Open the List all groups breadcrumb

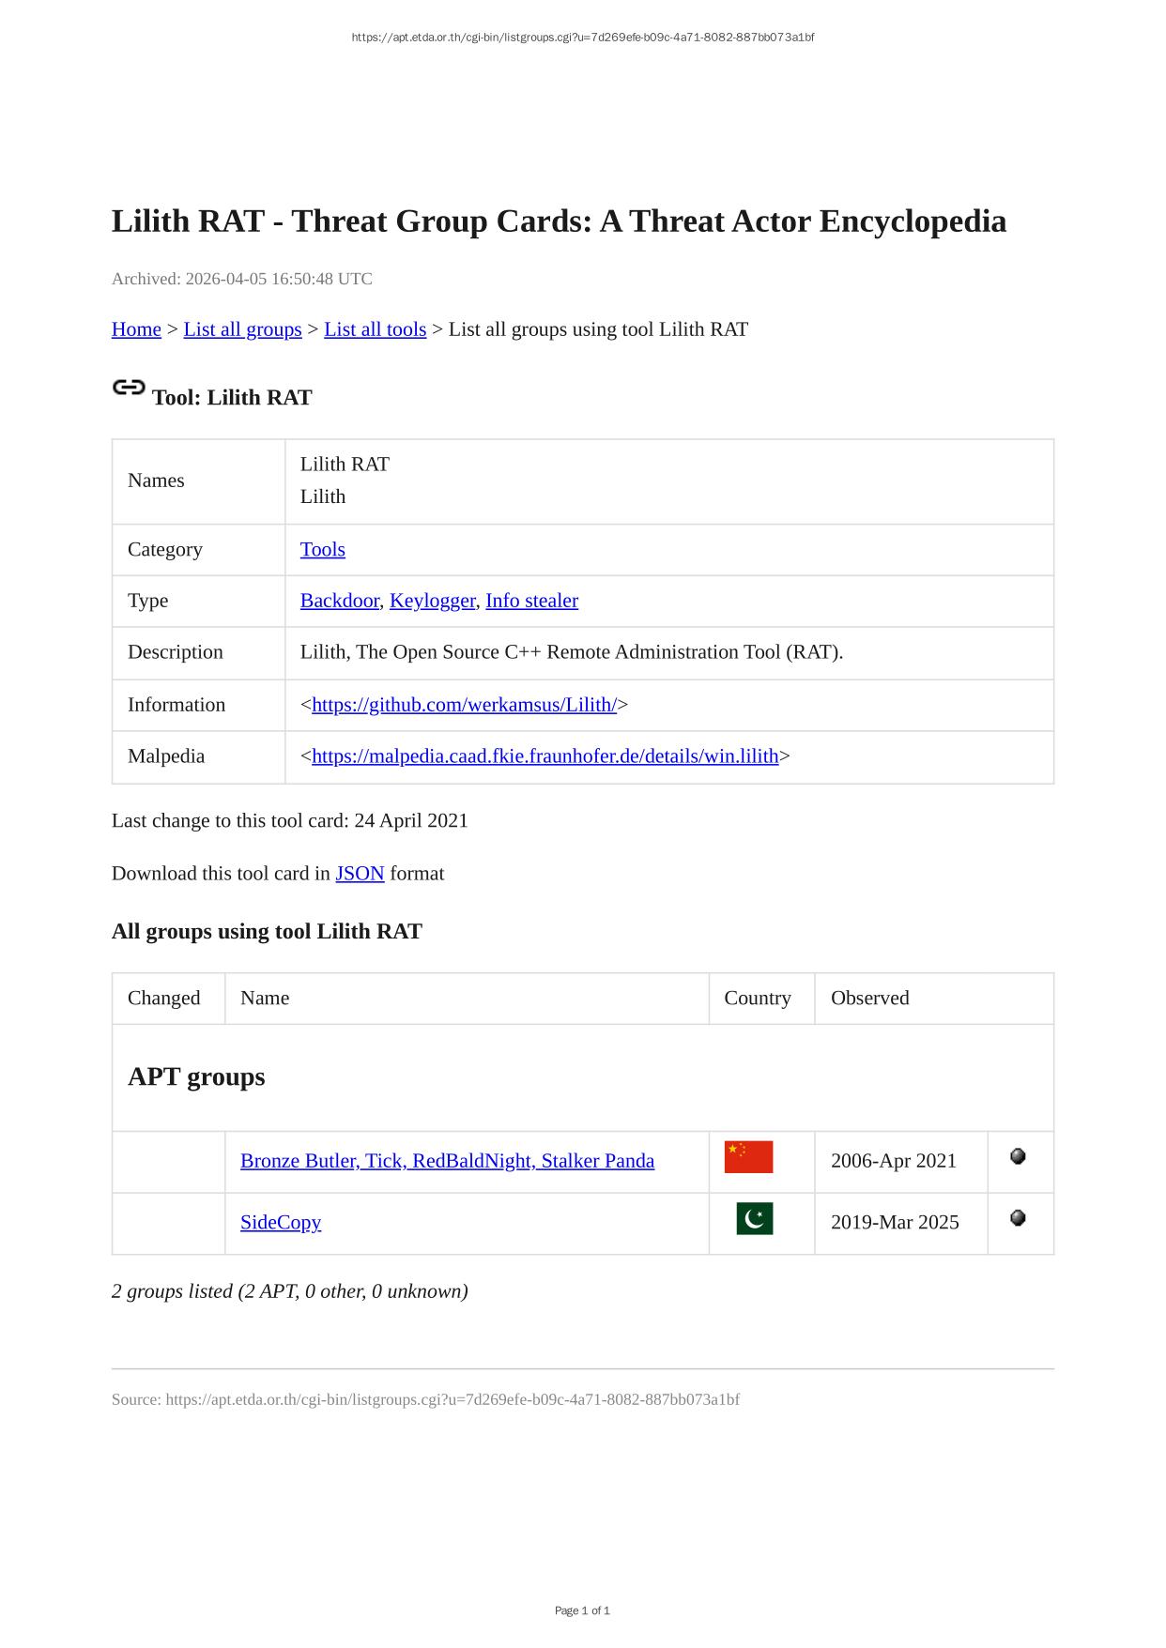click(242, 329)
